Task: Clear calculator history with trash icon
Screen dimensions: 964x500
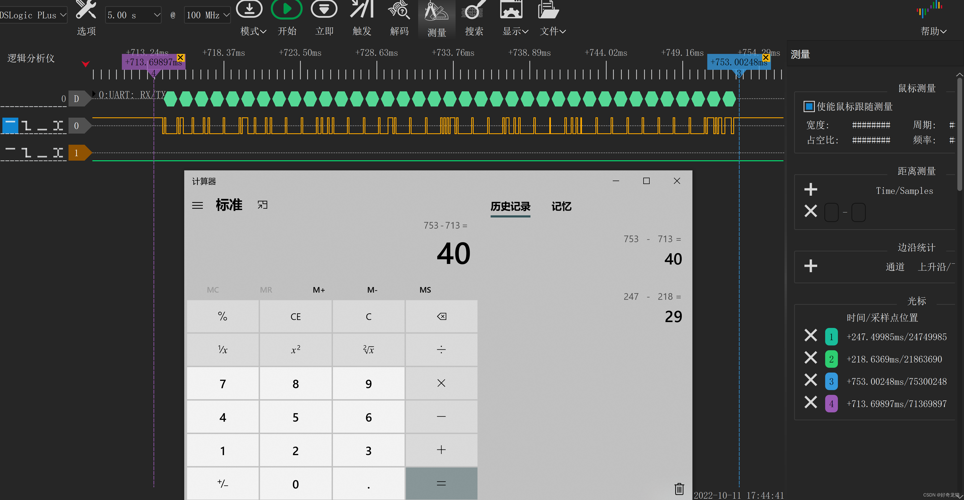Action: coord(679,489)
